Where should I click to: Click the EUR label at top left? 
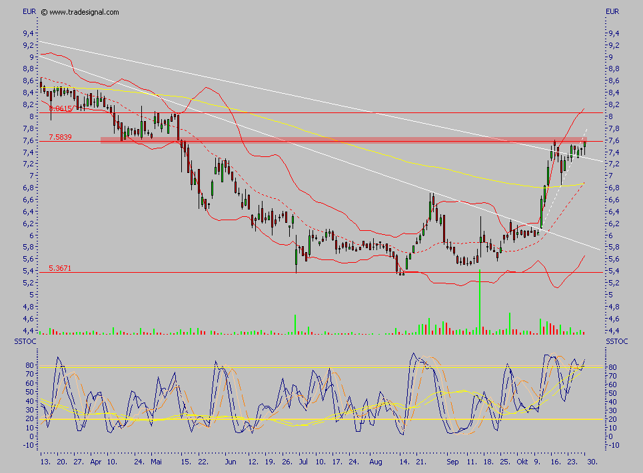click(29, 11)
